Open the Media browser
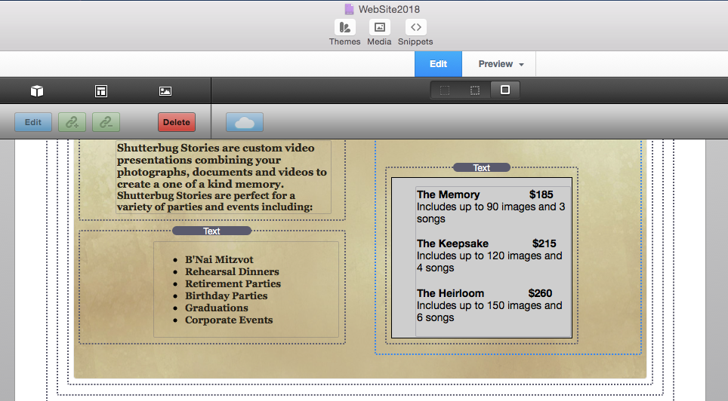 pos(379,32)
